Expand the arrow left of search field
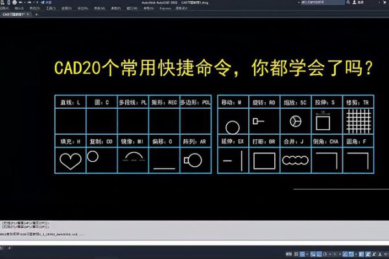389x259 pixels. pyautogui.click(x=299, y=2)
